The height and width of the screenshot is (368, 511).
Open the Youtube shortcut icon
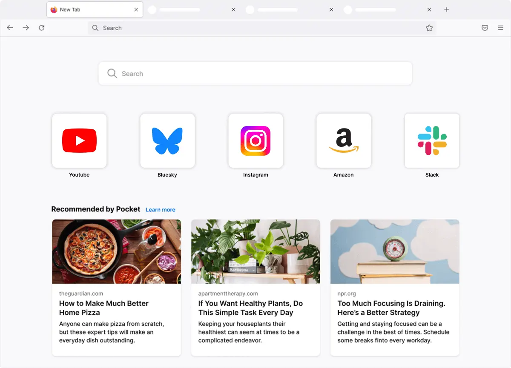tap(79, 141)
